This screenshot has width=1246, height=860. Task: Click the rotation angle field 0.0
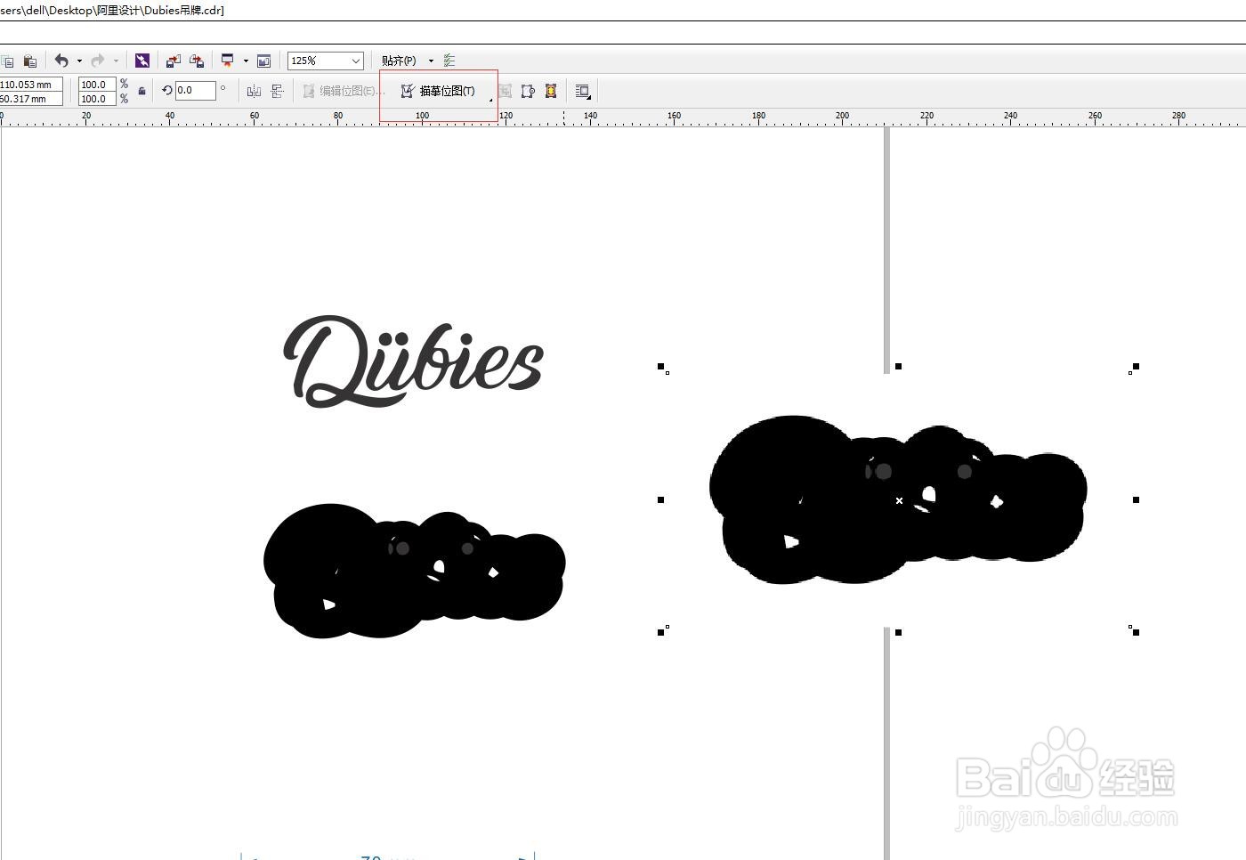point(195,90)
